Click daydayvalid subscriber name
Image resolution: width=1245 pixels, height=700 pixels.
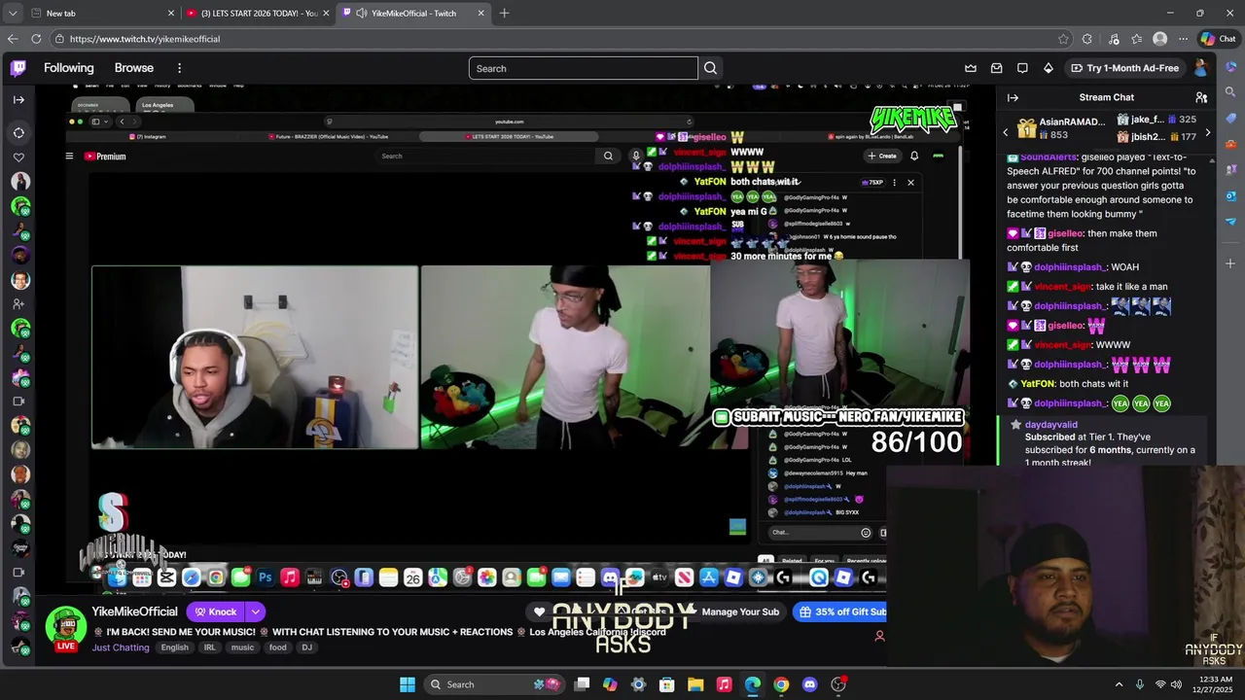click(x=1051, y=425)
